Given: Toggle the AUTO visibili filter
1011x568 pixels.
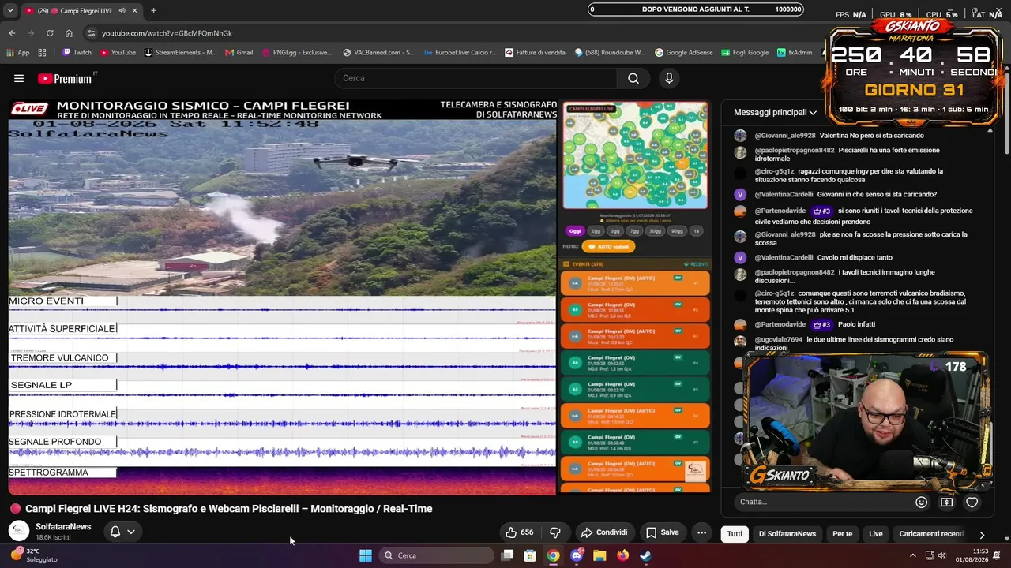Looking at the screenshot, I should point(610,247).
